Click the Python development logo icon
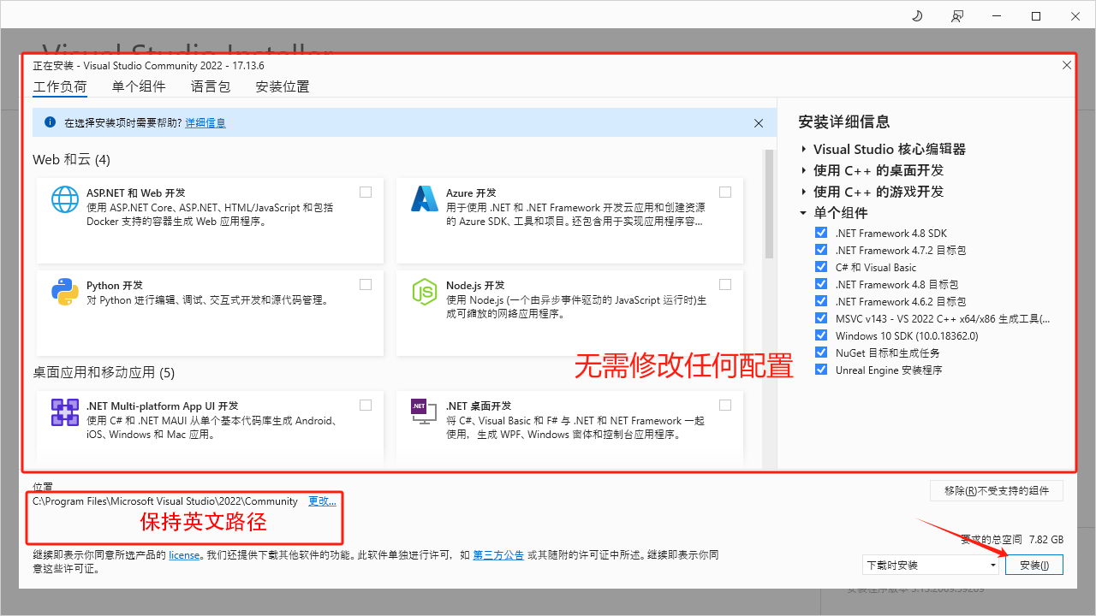 (x=65, y=292)
